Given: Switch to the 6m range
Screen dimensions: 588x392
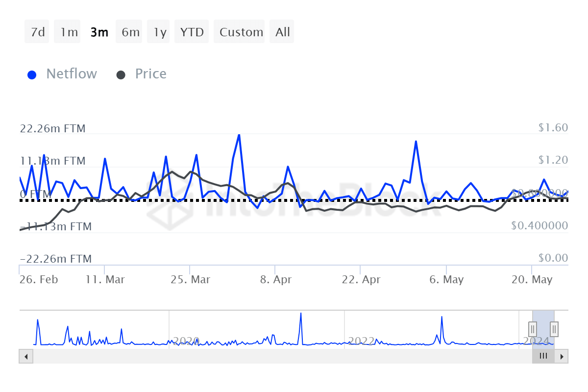Looking at the screenshot, I should coord(130,32).
